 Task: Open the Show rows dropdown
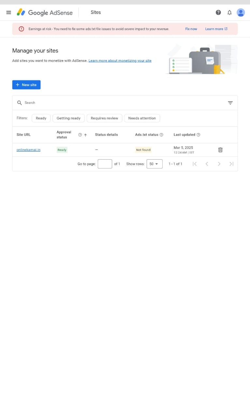pos(154,164)
